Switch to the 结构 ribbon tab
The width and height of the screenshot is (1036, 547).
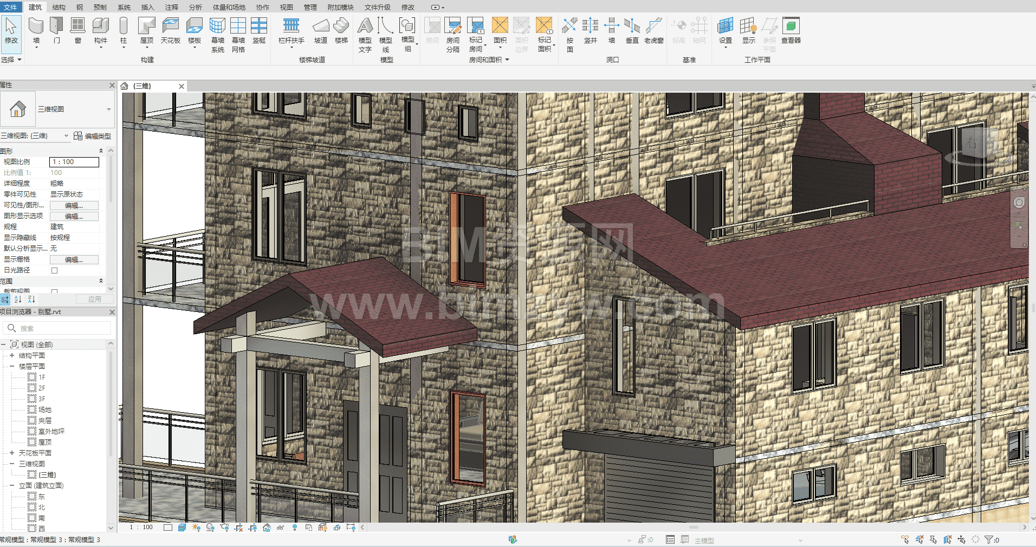[x=59, y=7]
